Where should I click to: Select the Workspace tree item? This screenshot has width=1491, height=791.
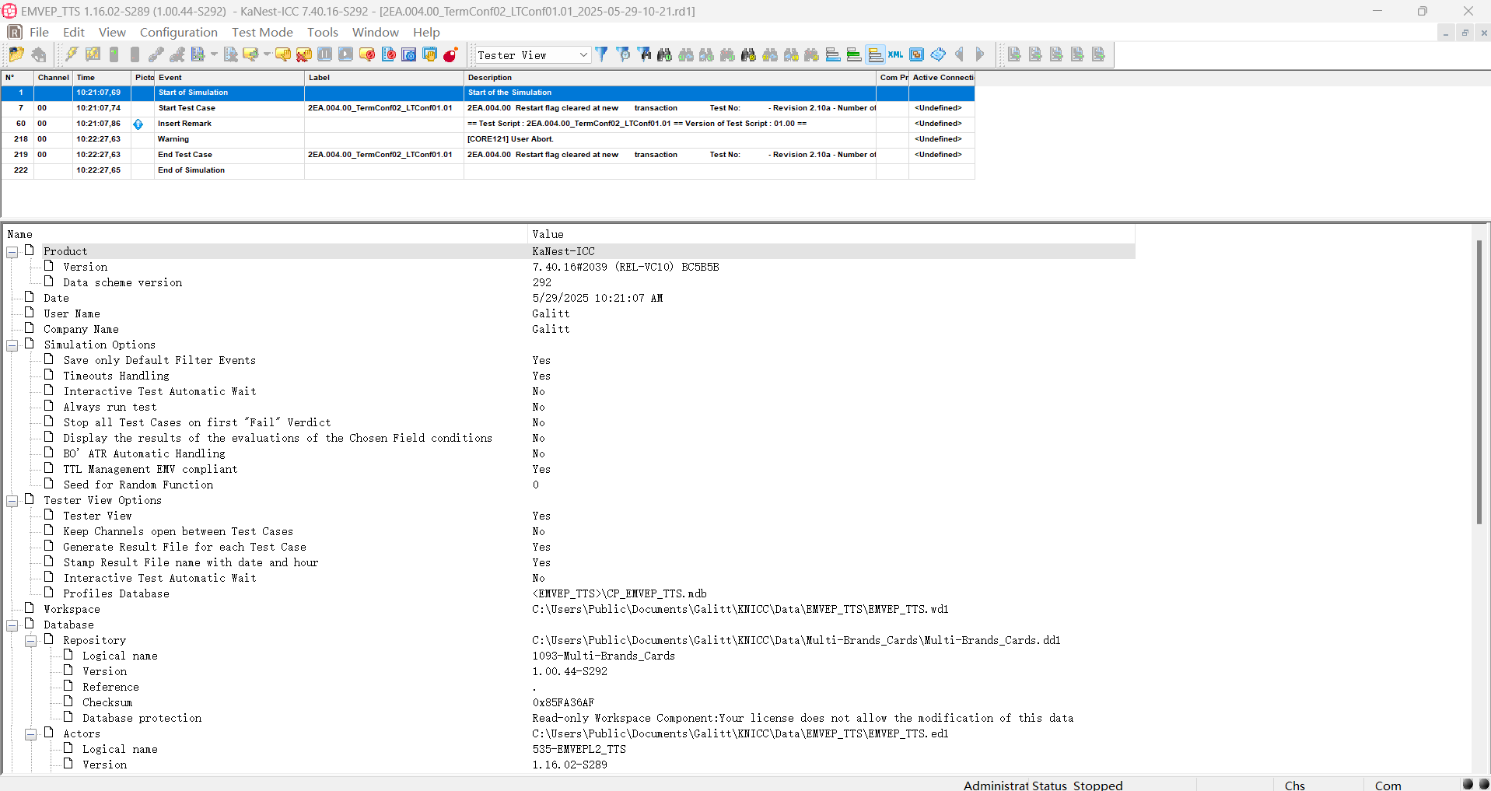tap(72, 609)
